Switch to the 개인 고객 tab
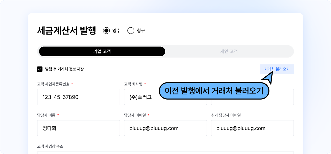The width and height of the screenshot is (331, 154). pyautogui.click(x=229, y=51)
